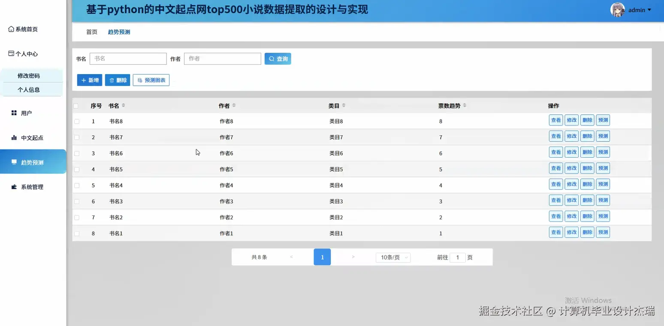Image resolution: width=664 pixels, height=326 pixels.
Task: Sort by 类目 column arrows
Action: click(x=344, y=105)
